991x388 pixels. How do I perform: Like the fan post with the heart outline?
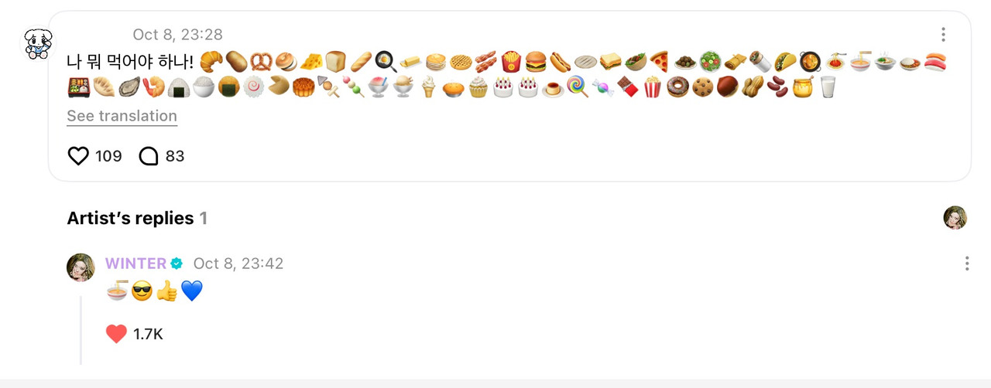tap(79, 156)
